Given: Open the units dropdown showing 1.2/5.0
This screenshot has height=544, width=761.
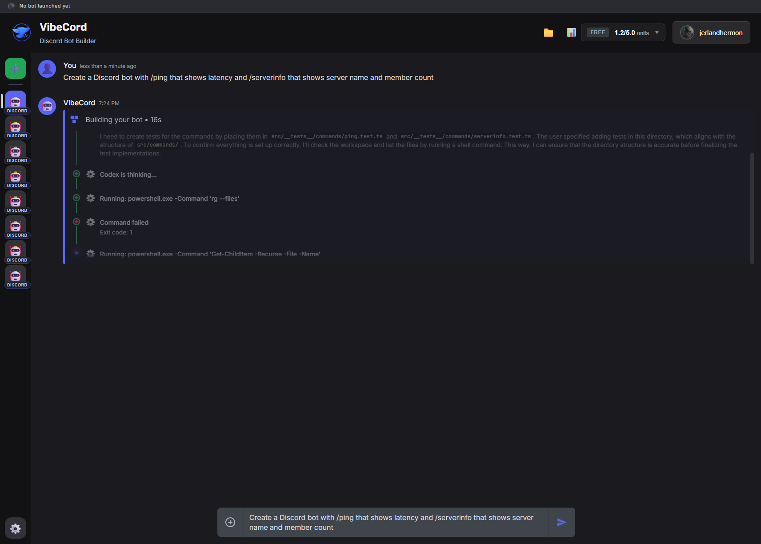Looking at the screenshot, I should (657, 32).
